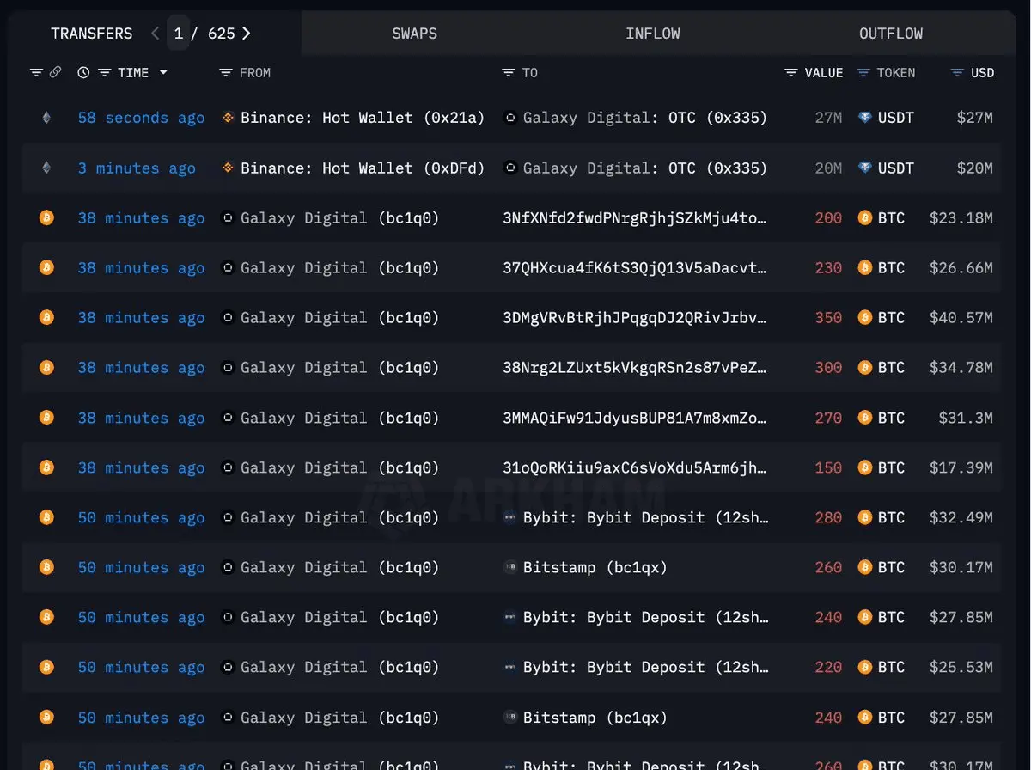Go to the previous transfers page
This screenshot has height=770, width=1031.
point(155,34)
